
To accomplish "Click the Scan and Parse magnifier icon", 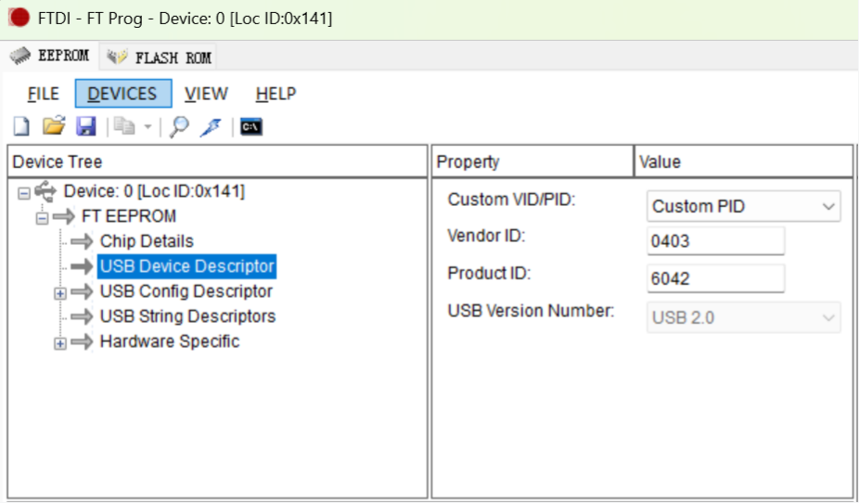I will pyautogui.click(x=179, y=126).
